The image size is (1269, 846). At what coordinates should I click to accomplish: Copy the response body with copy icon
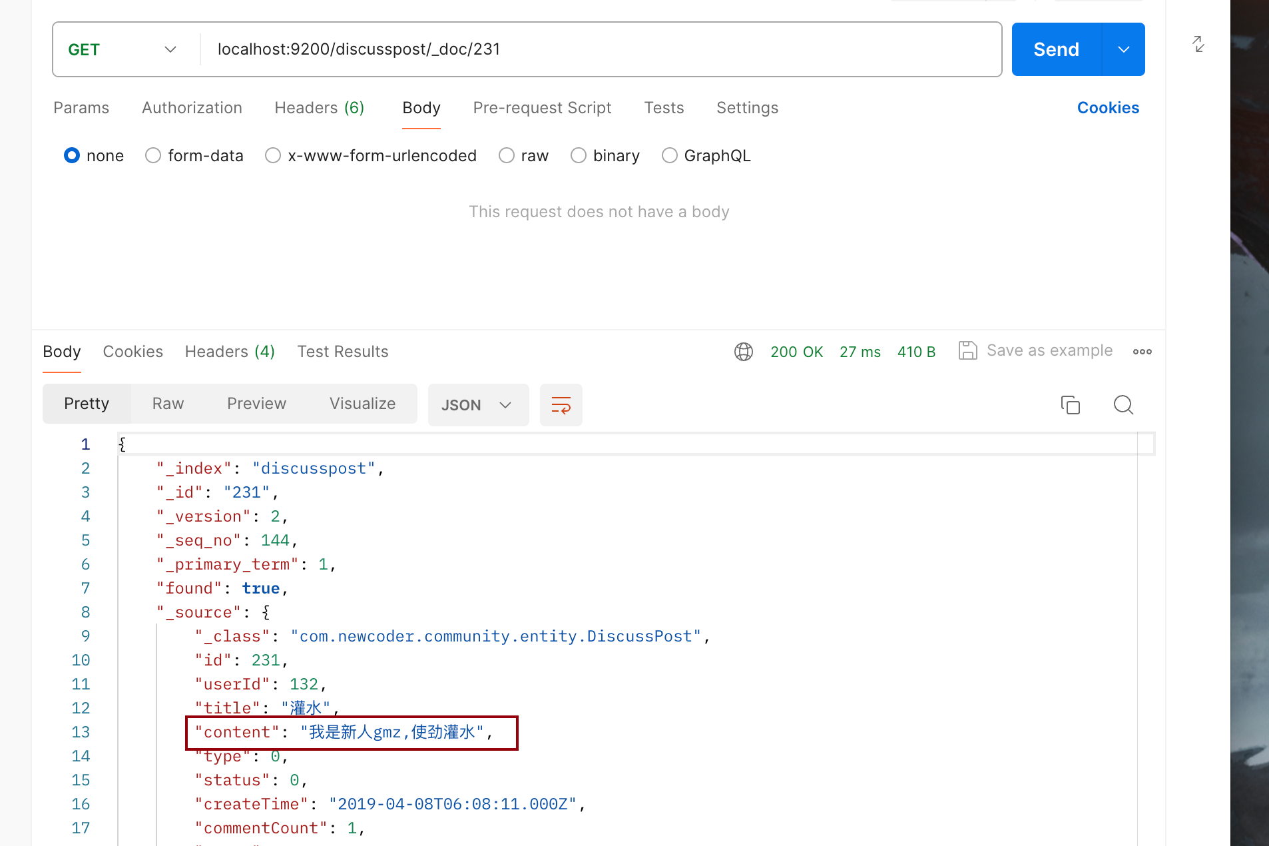point(1071,405)
